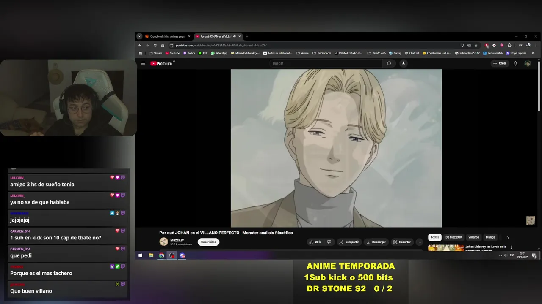This screenshot has width=542, height=304.
Task: Click the small avatar thumbnail at video corner
Action: [531, 220]
